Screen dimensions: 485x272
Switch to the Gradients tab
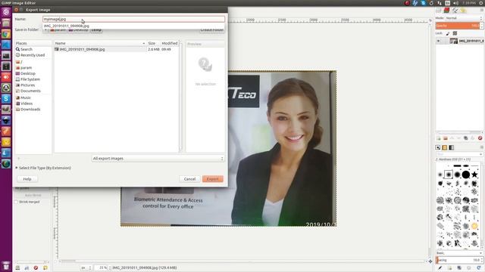point(452,148)
